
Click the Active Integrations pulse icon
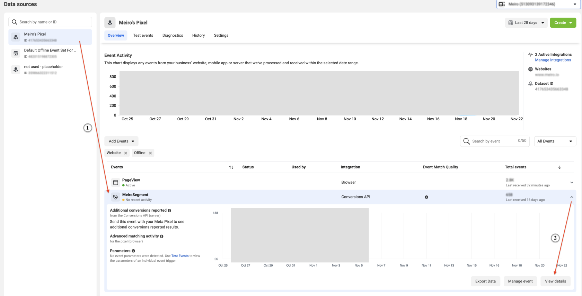click(530, 55)
